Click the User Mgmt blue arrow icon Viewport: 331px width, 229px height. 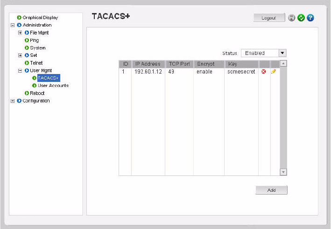[27, 70]
